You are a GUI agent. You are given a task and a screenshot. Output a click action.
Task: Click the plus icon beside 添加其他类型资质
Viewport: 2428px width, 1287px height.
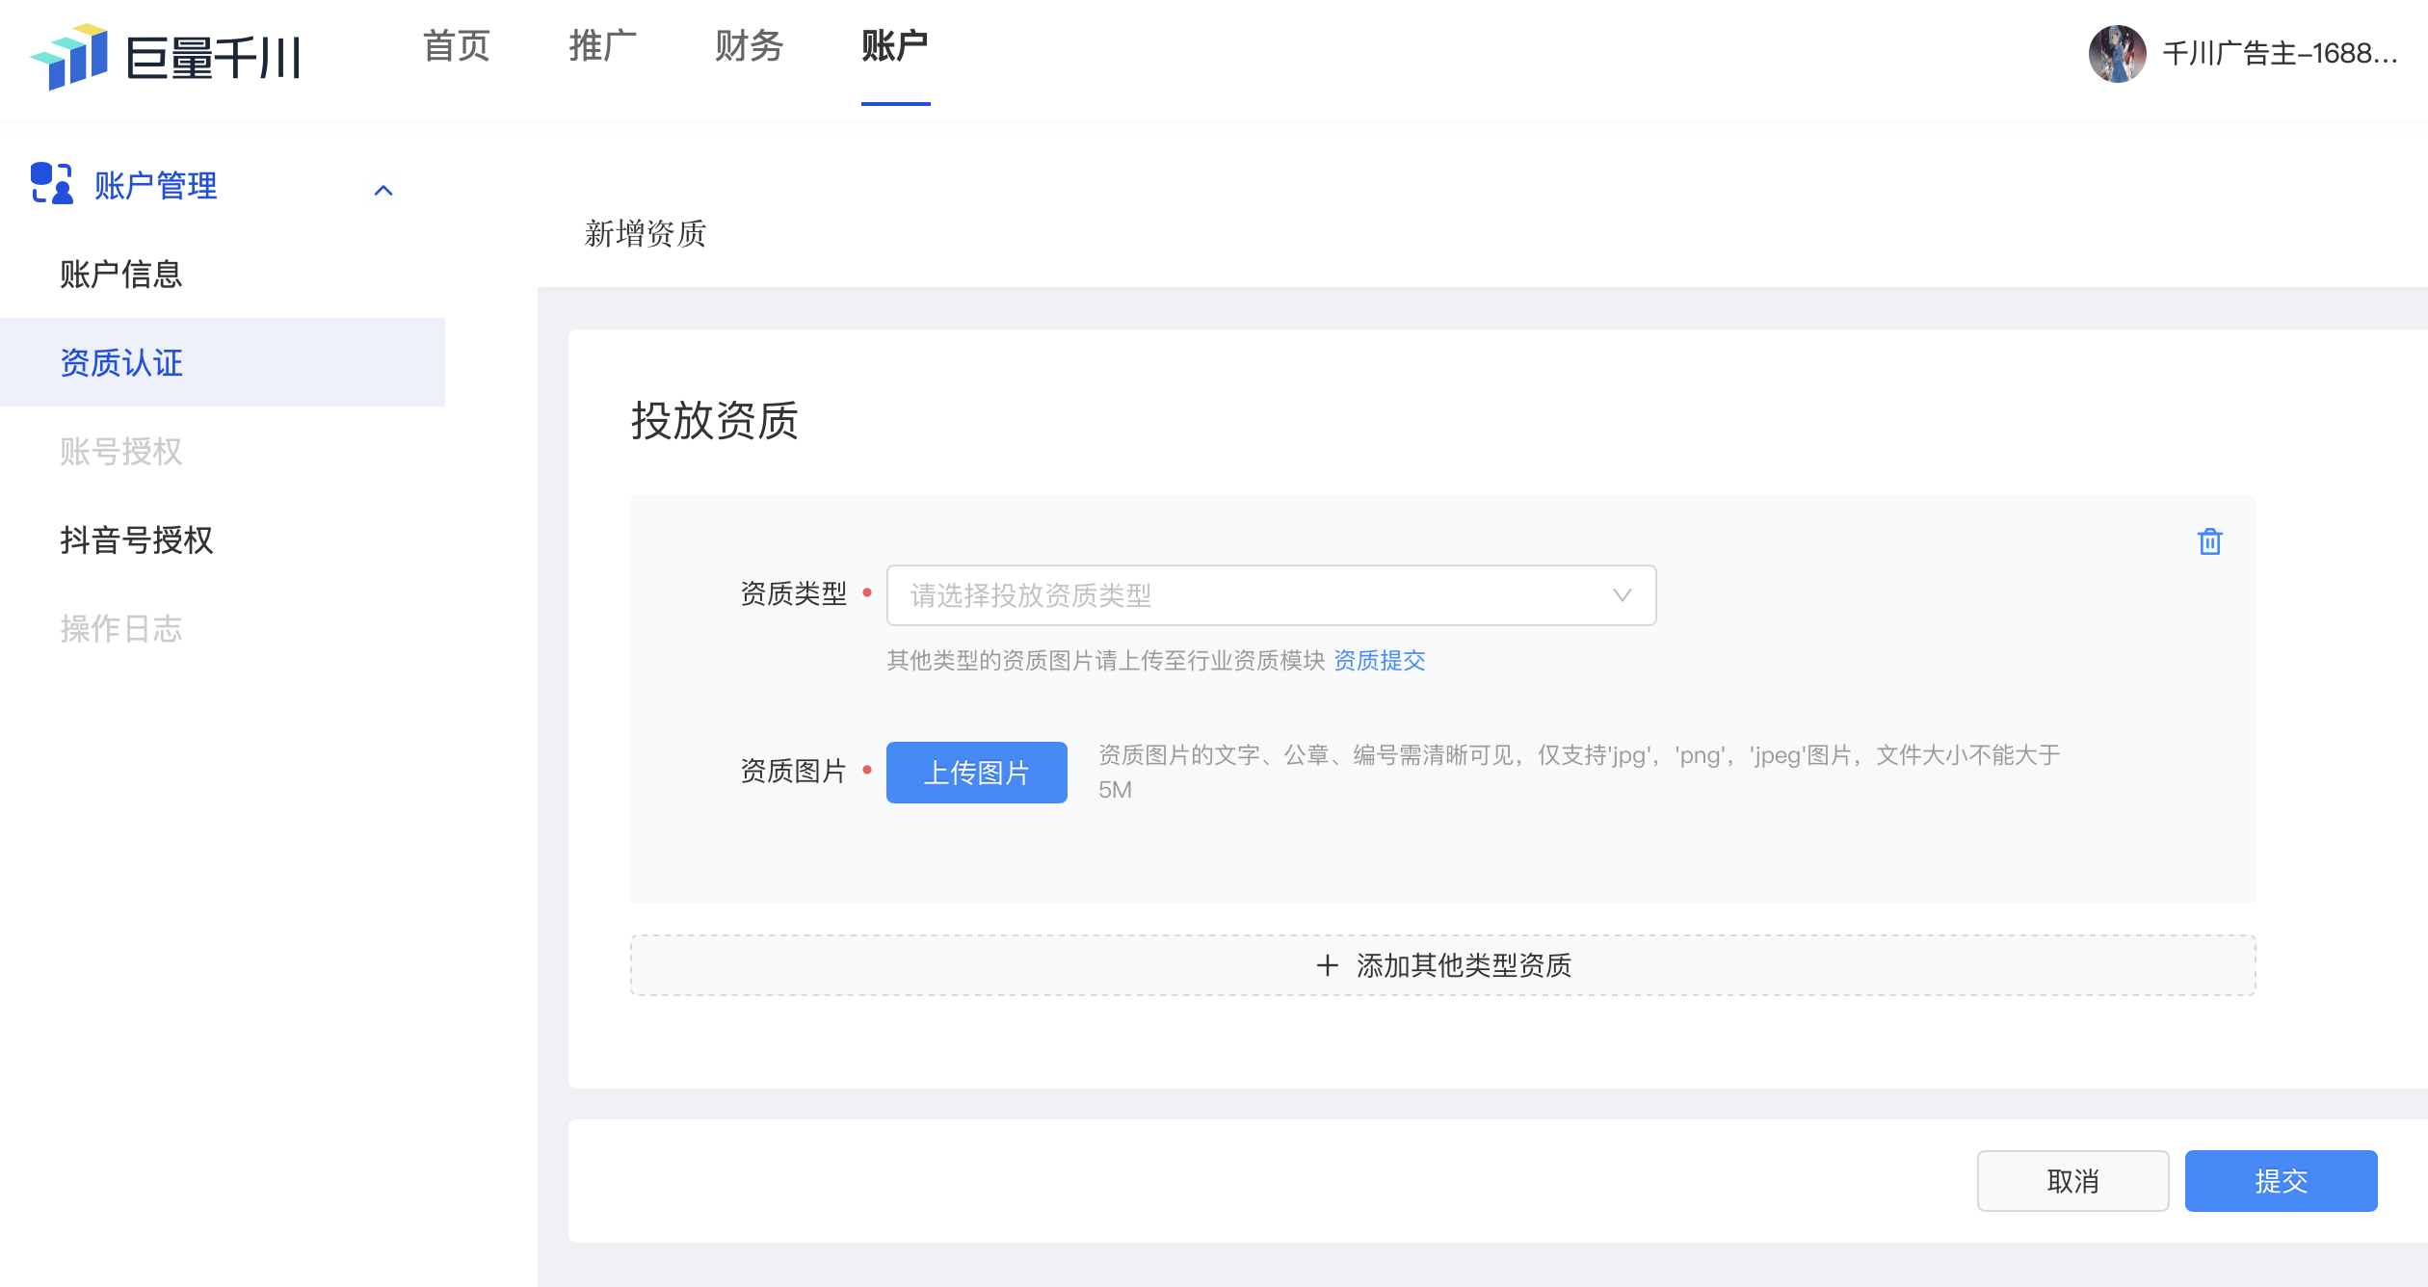(x=1328, y=964)
